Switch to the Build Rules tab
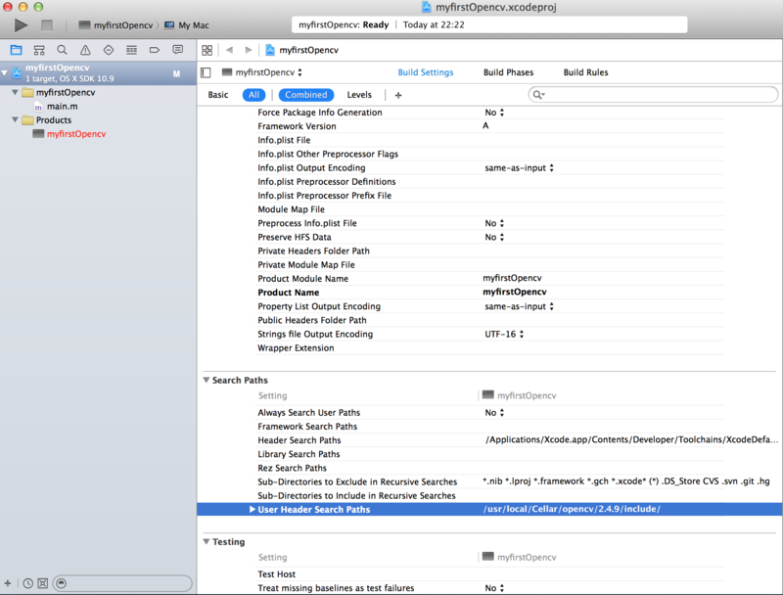 point(585,72)
